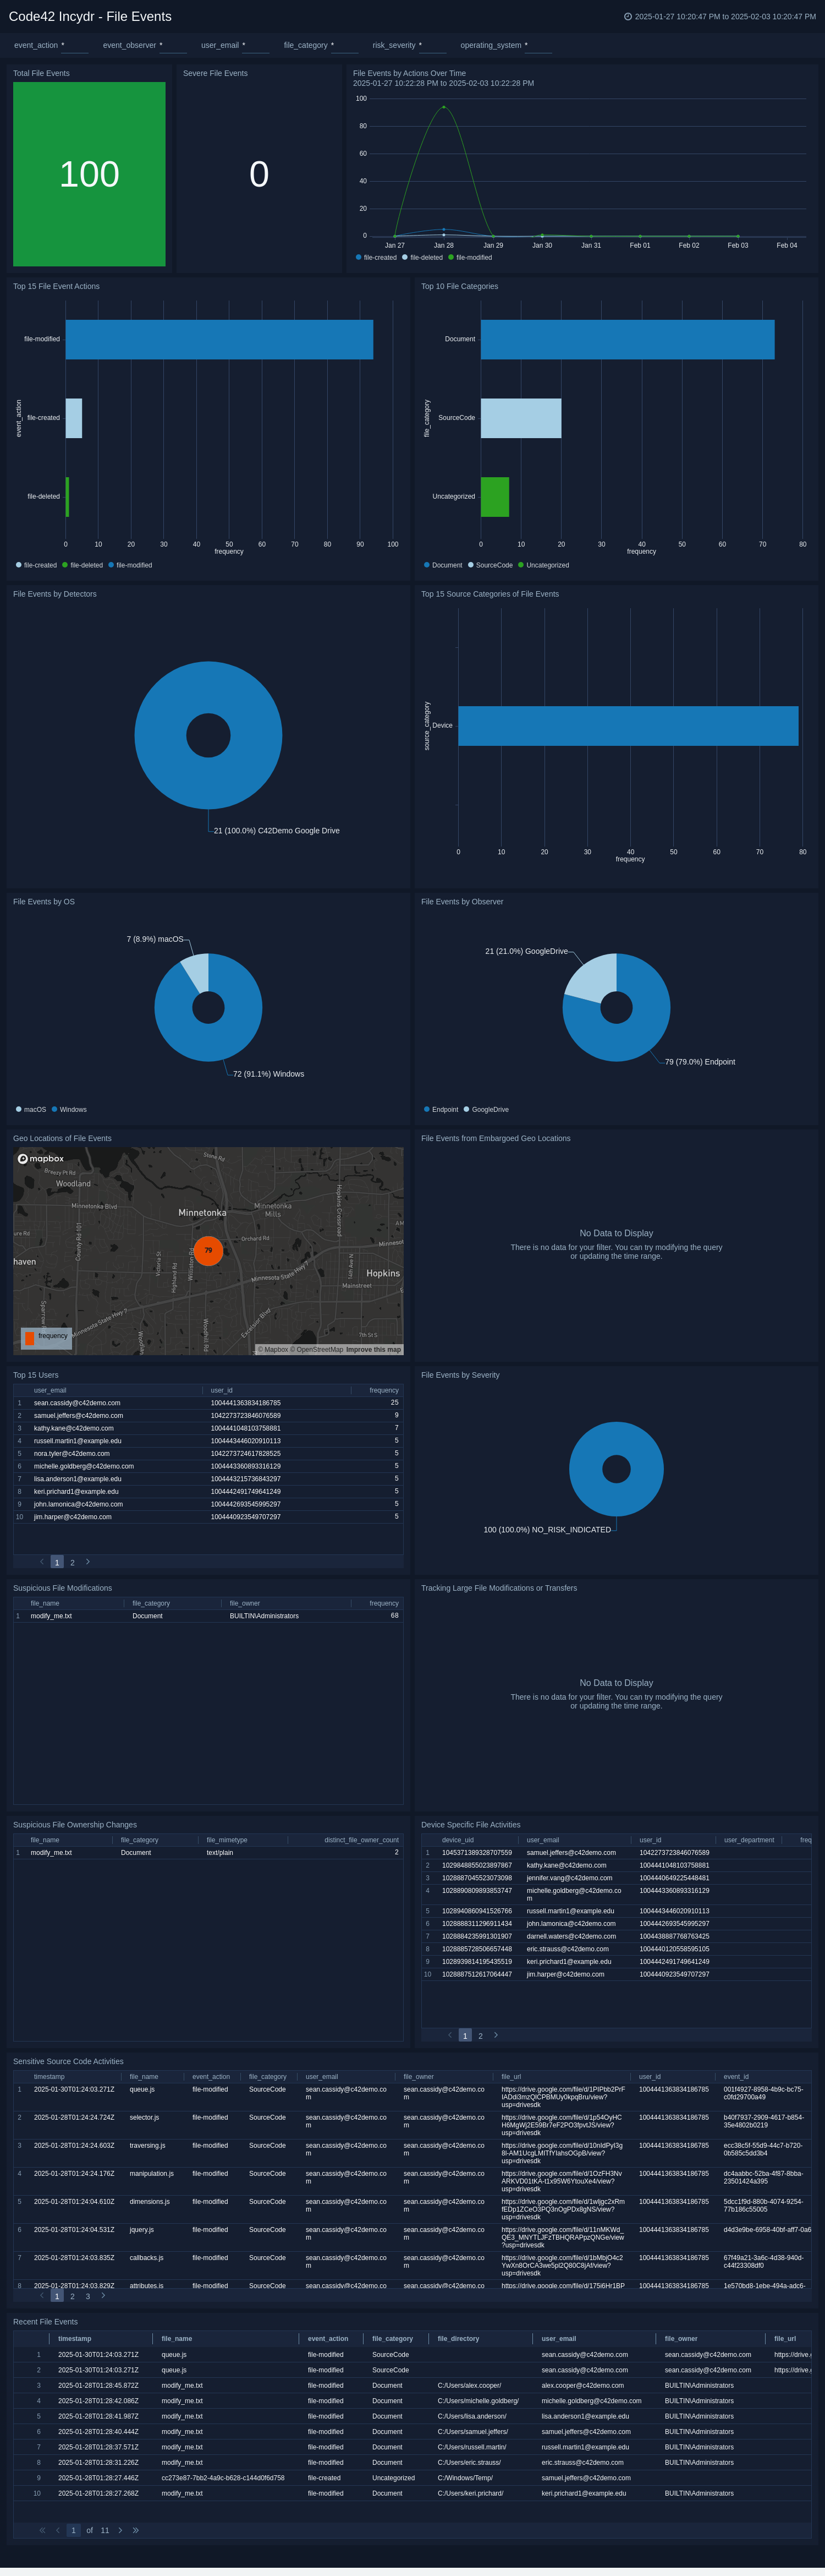Sort Device Specific File Activities by device_uid
825x2576 pixels.
(458, 1840)
